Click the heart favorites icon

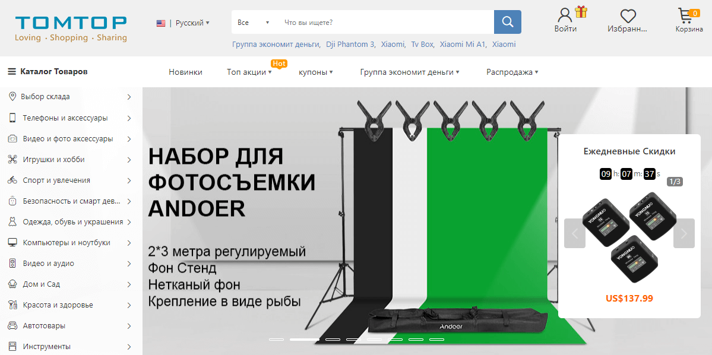tap(628, 16)
